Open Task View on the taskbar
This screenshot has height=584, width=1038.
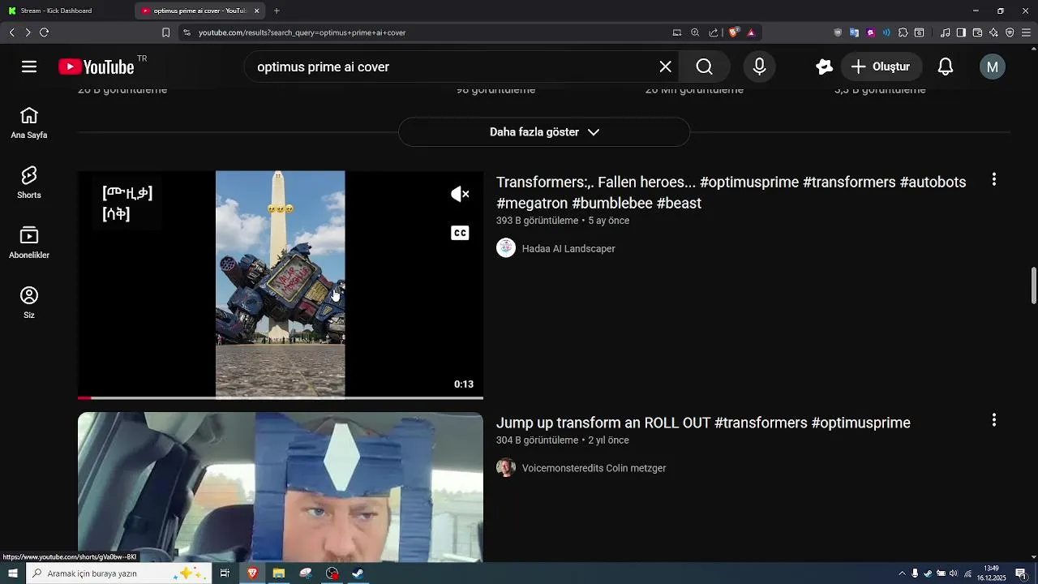click(225, 573)
